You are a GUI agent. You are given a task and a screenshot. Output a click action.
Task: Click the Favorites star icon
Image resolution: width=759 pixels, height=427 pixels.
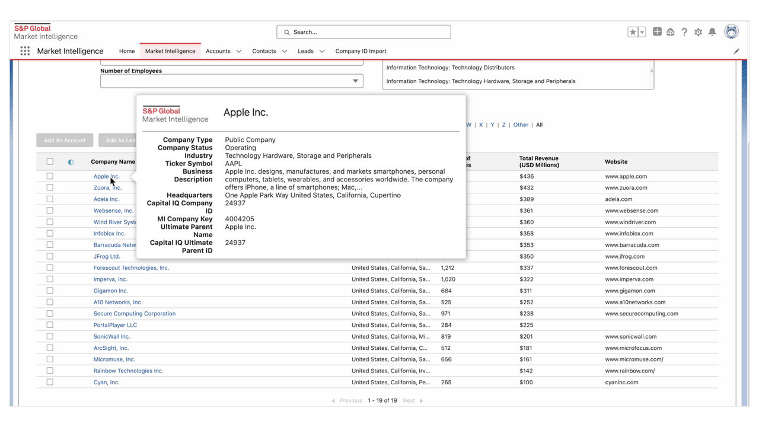633,32
